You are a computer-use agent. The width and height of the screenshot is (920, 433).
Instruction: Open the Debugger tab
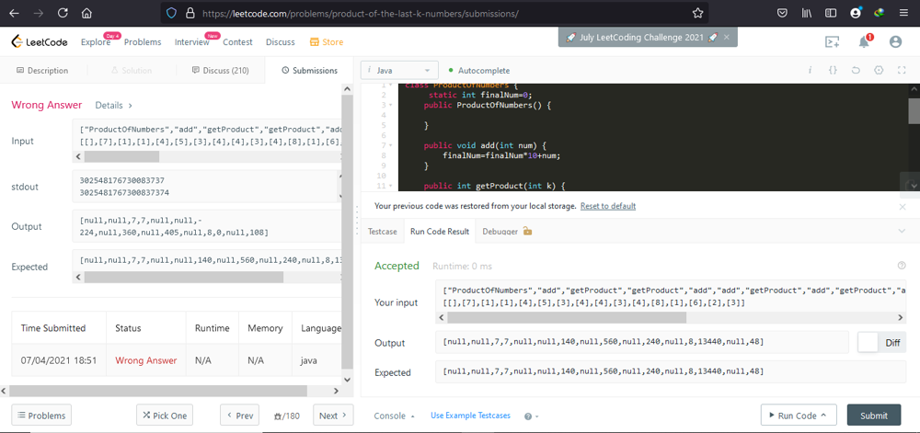click(500, 231)
